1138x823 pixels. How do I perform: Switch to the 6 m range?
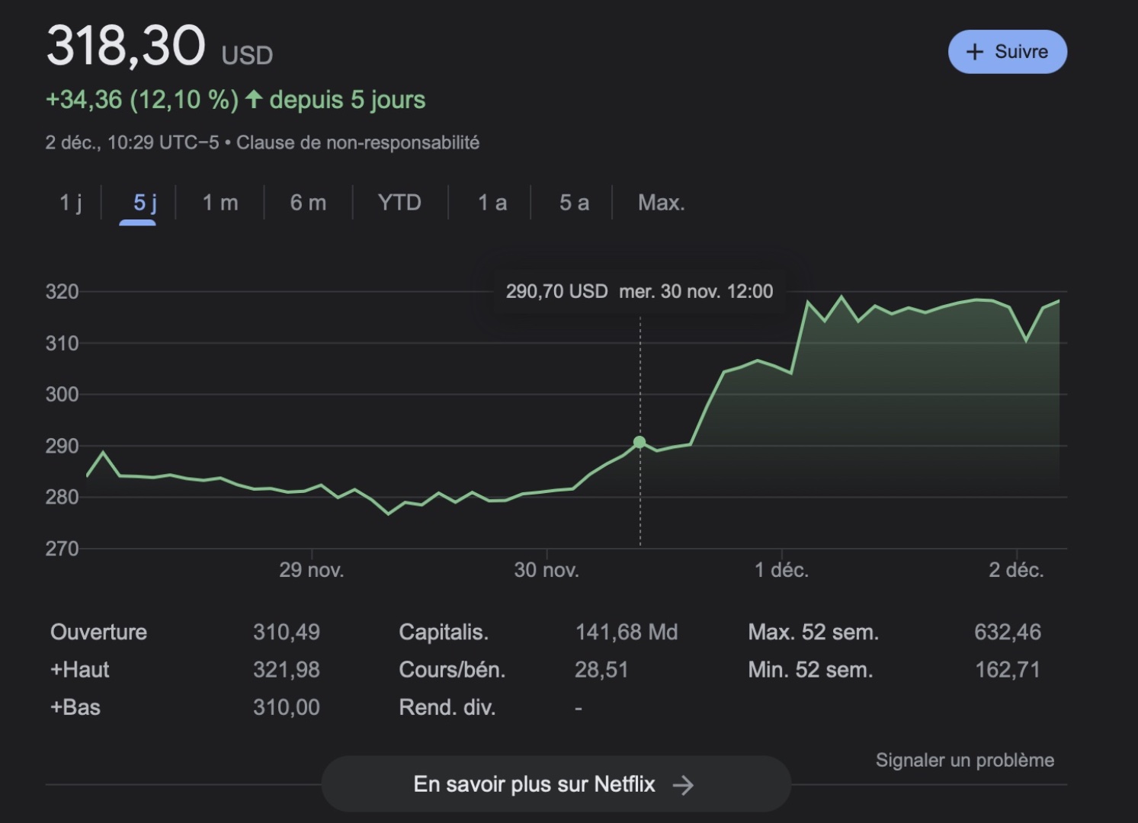pos(308,203)
